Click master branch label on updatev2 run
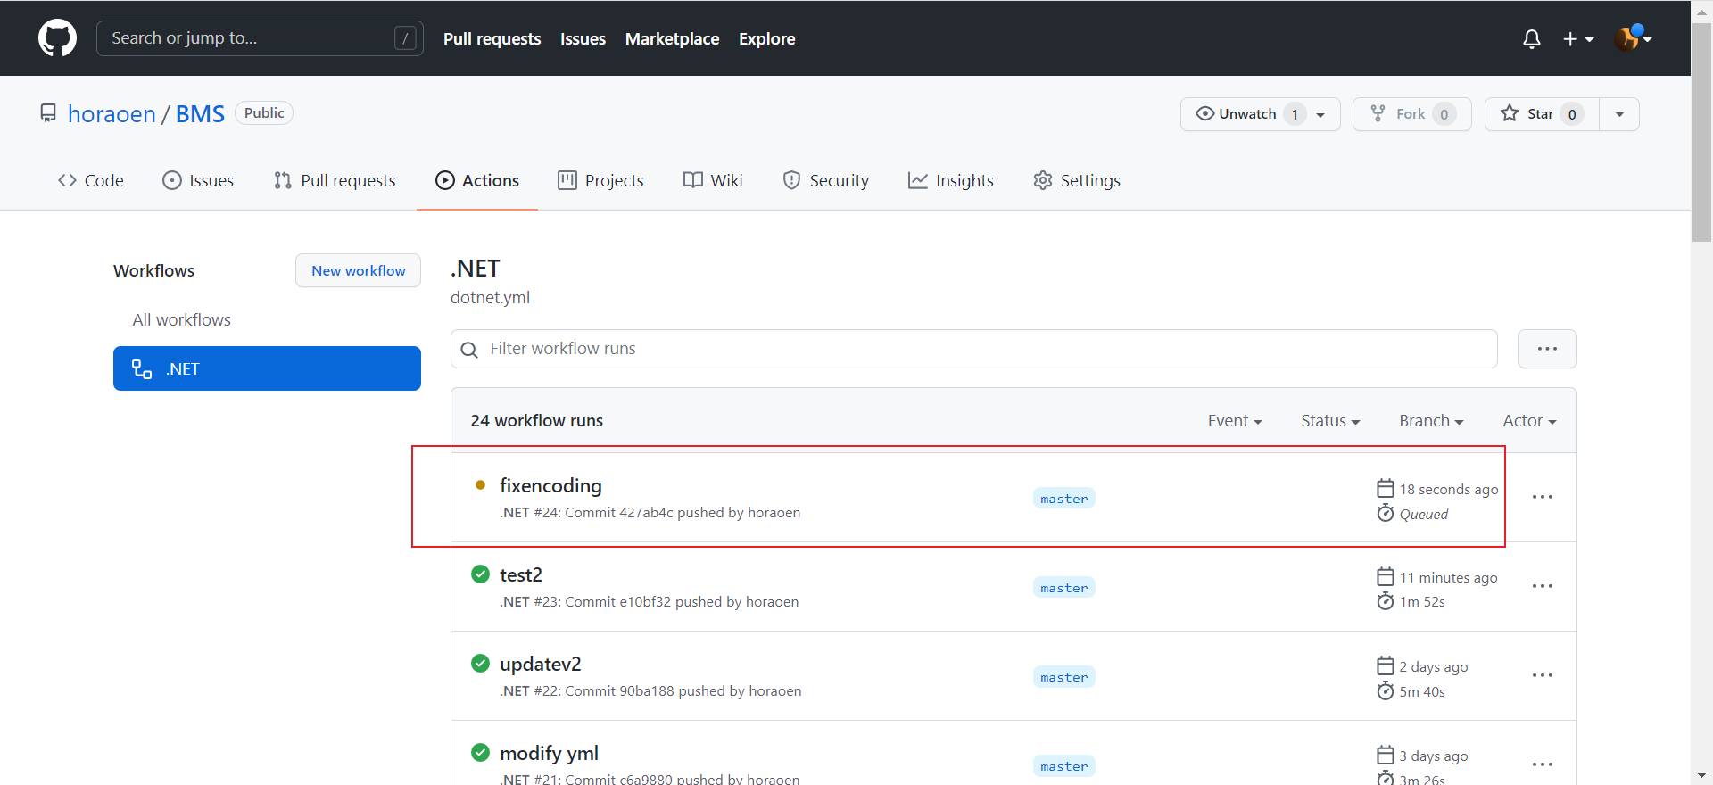The width and height of the screenshot is (1713, 785). point(1064,677)
